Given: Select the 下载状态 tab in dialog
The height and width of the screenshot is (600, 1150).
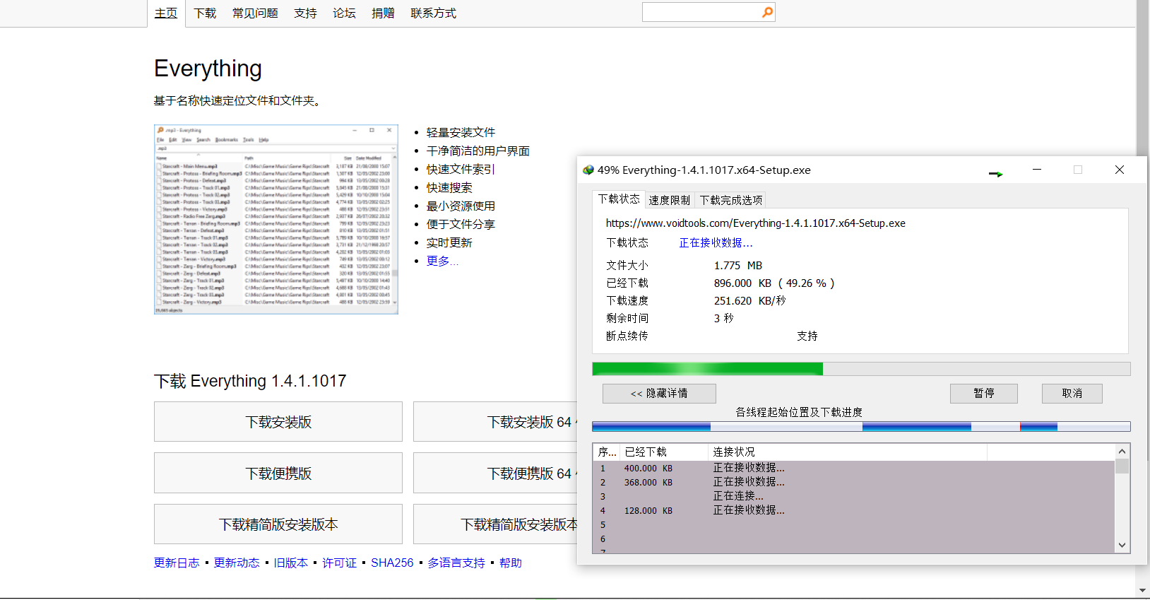Looking at the screenshot, I should 619,199.
